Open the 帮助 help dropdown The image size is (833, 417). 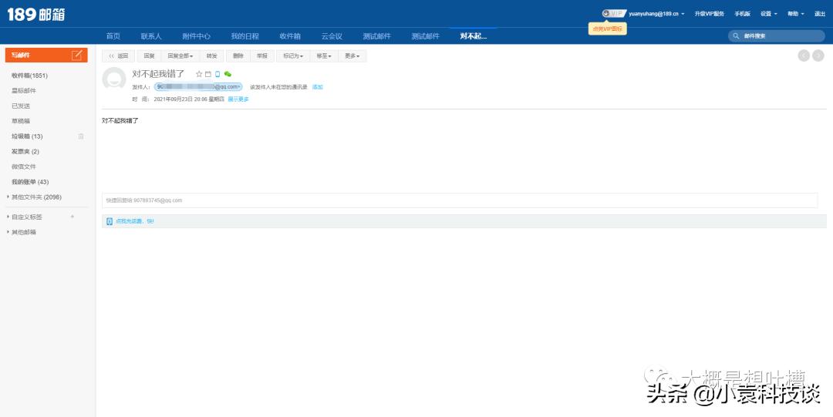pyautogui.click(x=796, y=14)
